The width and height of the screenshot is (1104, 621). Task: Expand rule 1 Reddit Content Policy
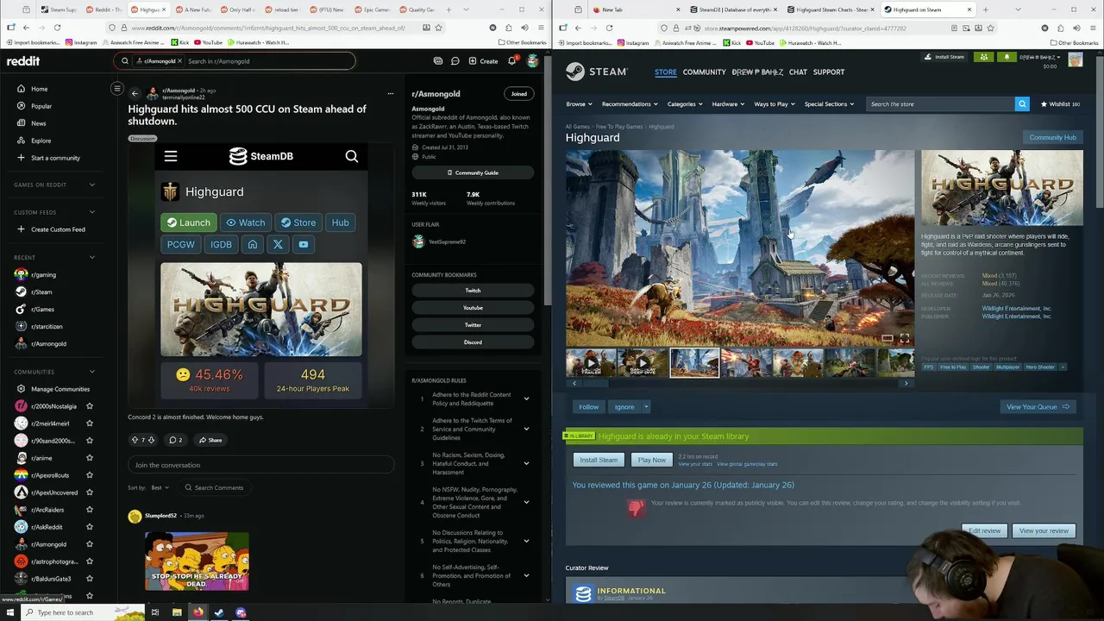526,398
